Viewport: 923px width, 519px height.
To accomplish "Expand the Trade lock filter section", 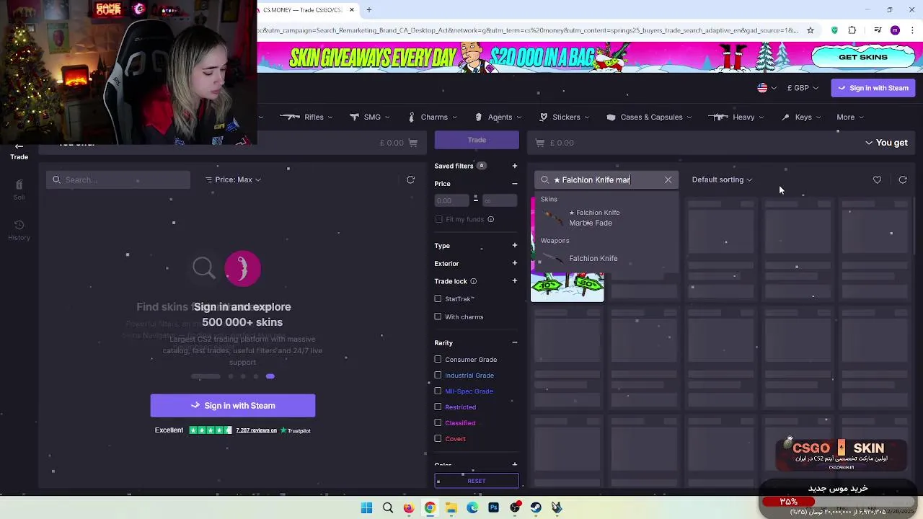I will pos(514,281).
